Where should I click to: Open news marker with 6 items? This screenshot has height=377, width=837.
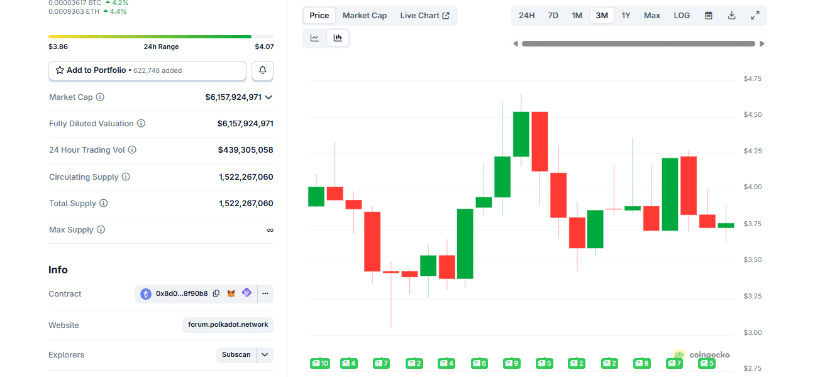click(479, 363)
